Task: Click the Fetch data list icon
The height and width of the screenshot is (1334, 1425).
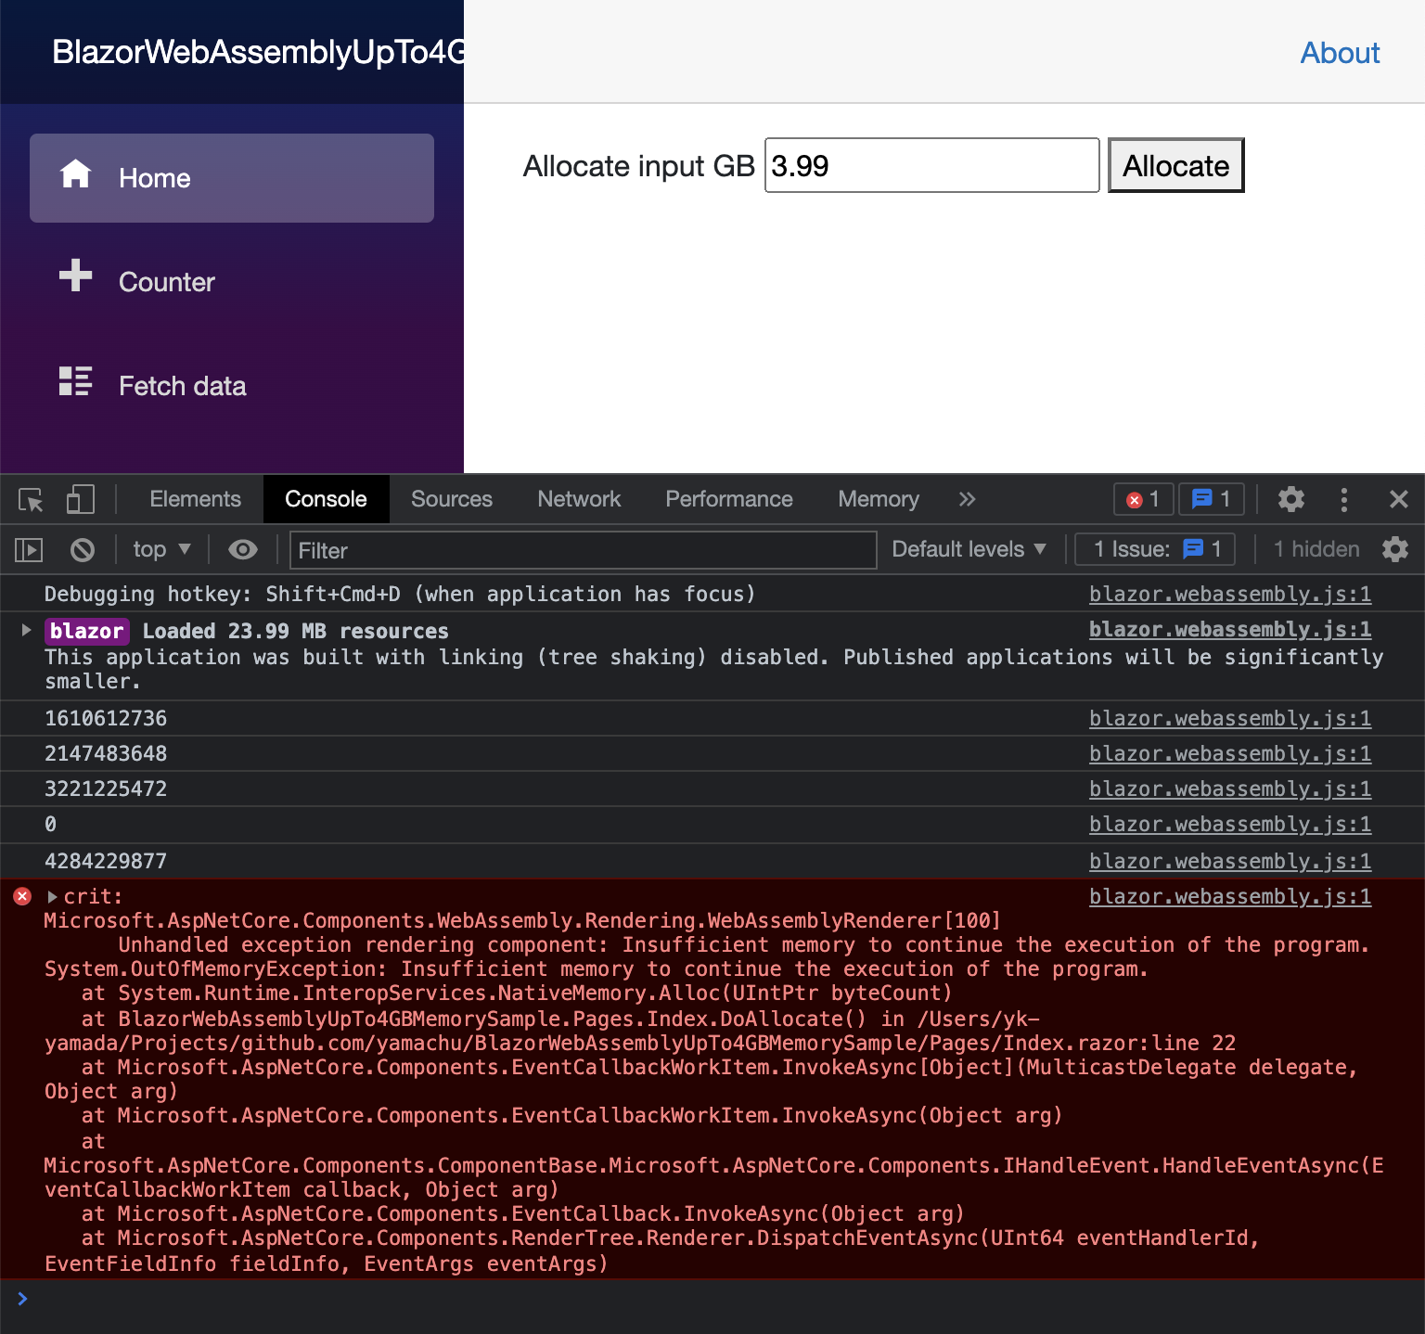Action: [75, 380]
